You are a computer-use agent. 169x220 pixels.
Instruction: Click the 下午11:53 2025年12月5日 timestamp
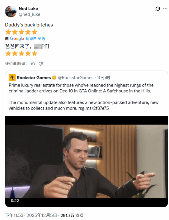click(31, 215)
